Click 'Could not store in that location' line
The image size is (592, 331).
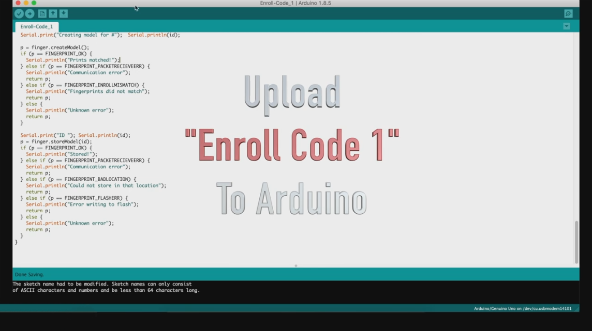[96, 186]
